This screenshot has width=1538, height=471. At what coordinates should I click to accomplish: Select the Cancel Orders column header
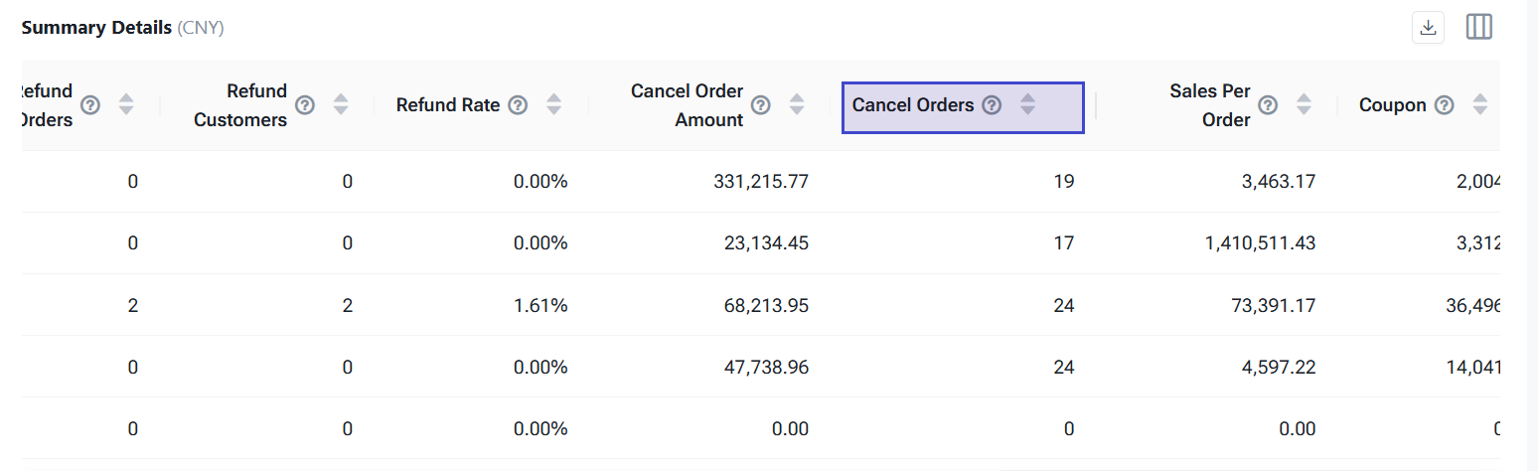[x=913, y=105]
